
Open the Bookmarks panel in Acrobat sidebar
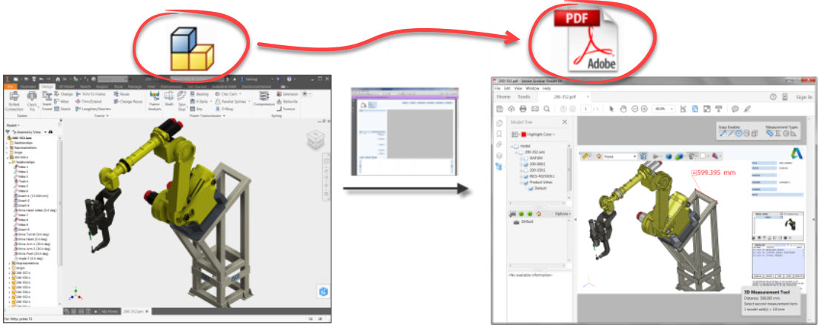pos(499,134)
